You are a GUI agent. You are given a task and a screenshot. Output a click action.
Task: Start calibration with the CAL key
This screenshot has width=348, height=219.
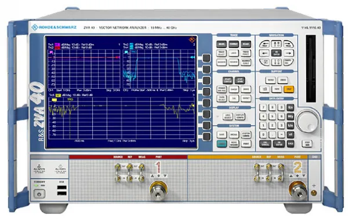pyautogui.click(x=234, y=98)
